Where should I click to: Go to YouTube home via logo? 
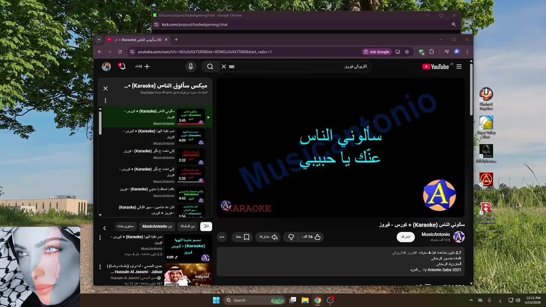point(436,67)
